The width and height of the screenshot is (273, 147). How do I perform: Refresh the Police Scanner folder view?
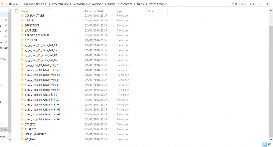pyautogui.click(x=236, y=4)
